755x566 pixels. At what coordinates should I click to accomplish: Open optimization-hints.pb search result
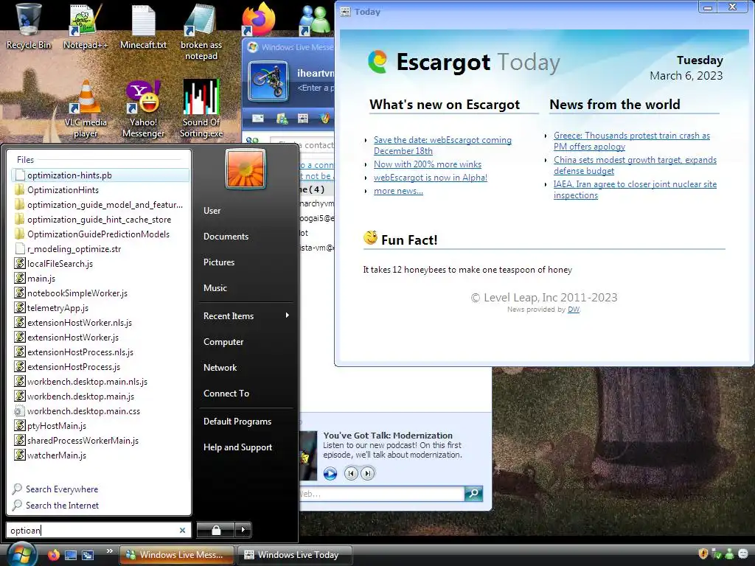pos(100,175)
